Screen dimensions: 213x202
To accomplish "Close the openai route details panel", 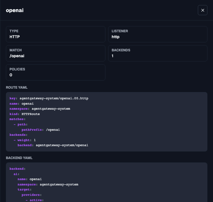I will point(202,10).
